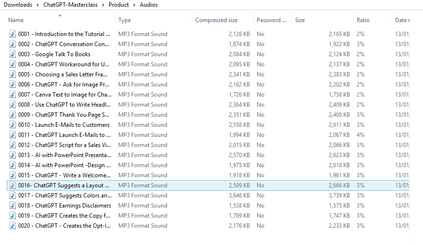This screenshot has width=423, height=245.
Task: Select file name '0016- ChatGPT Suggests a Layout ...'
Action: pos(63,185)
